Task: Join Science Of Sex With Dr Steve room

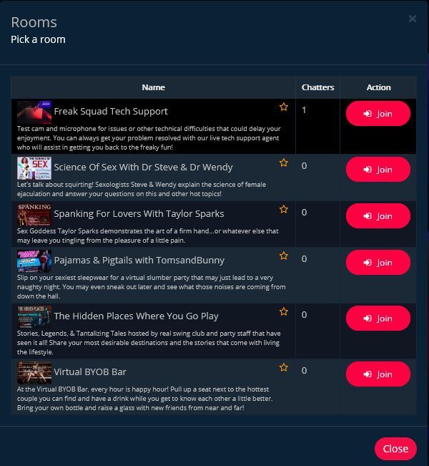Action: coord(378,170)
